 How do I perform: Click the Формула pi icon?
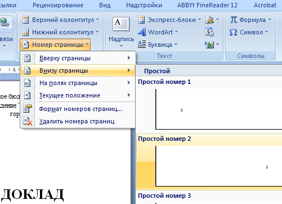234,20
